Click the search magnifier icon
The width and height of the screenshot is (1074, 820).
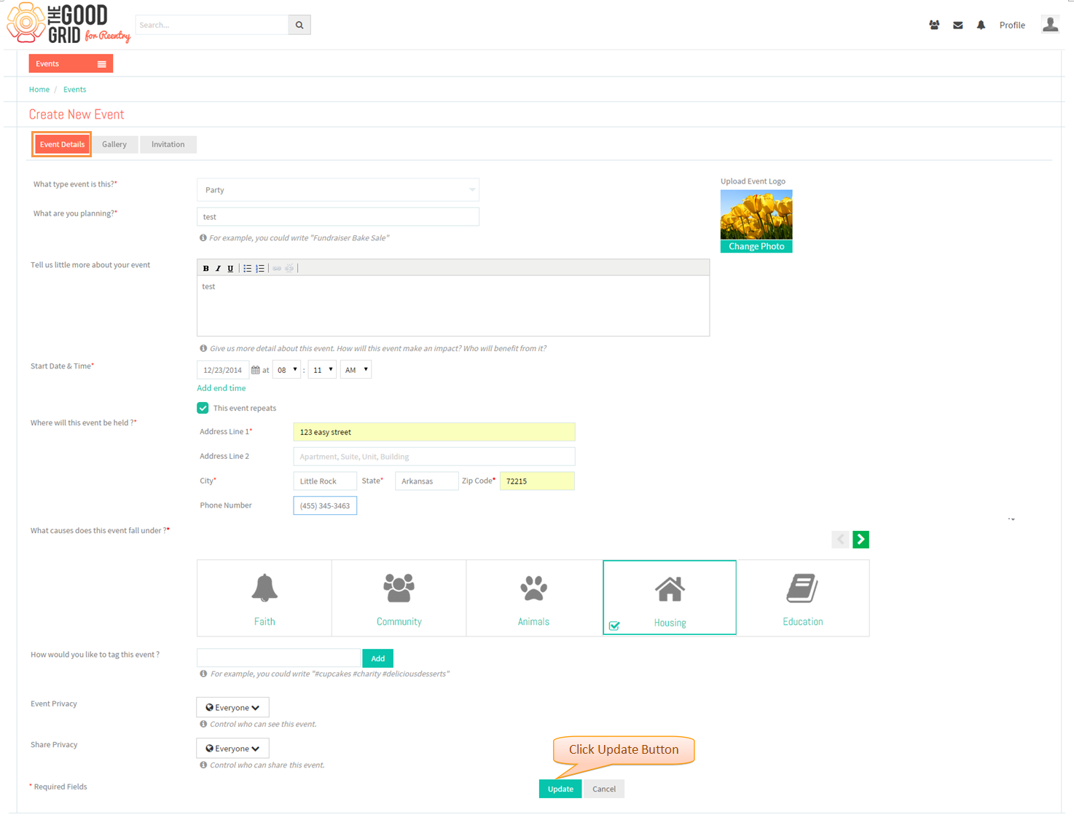[x=299, y=25]
